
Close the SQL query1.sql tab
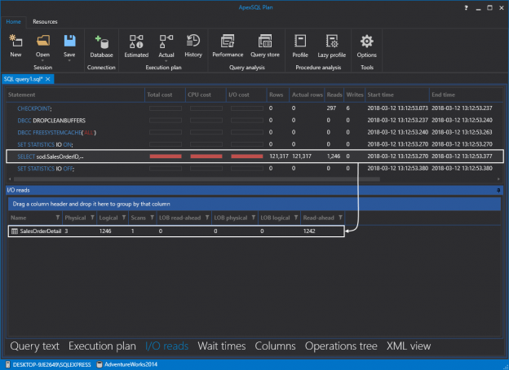48,79
